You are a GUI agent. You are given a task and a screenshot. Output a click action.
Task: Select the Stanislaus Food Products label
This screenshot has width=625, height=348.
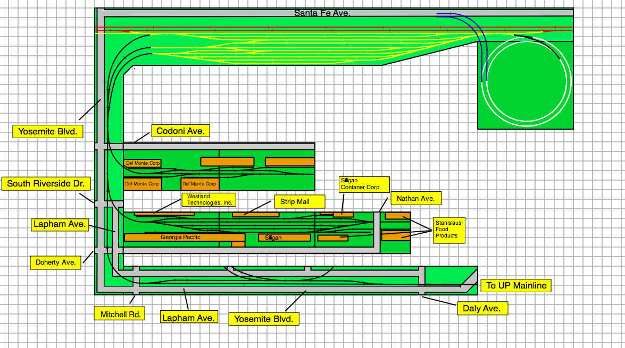pyautogui.click(x=449, y=230)
